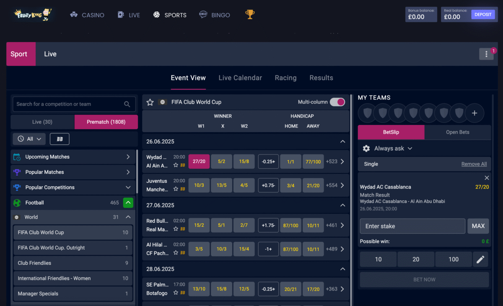Viewport: 503px width, 306px height.
Task: Click the Upcoming Matches calendar icon
Action: pyautogui.click(x=17, y=157)
